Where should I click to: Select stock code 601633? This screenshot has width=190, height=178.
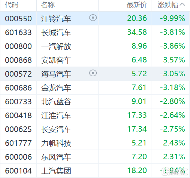(x=18, y=33)
